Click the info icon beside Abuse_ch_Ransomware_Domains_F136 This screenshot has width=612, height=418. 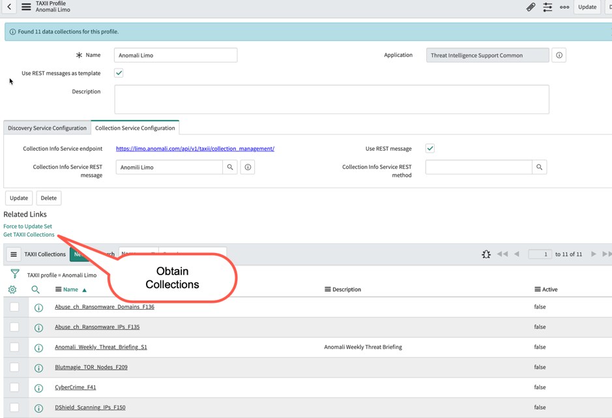tap(38, 306)
